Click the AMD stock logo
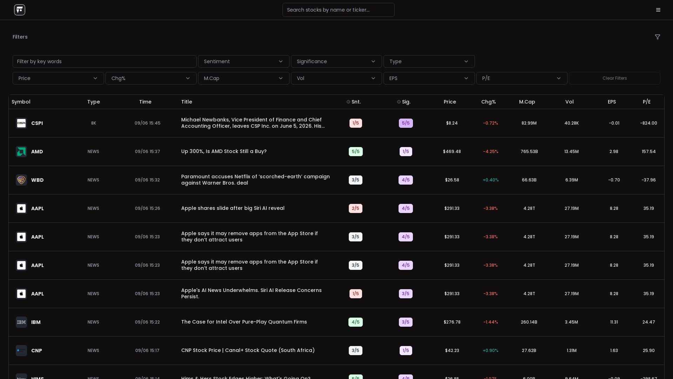Image resolution: width=673 pixels, height=379 pixels. 21,152
